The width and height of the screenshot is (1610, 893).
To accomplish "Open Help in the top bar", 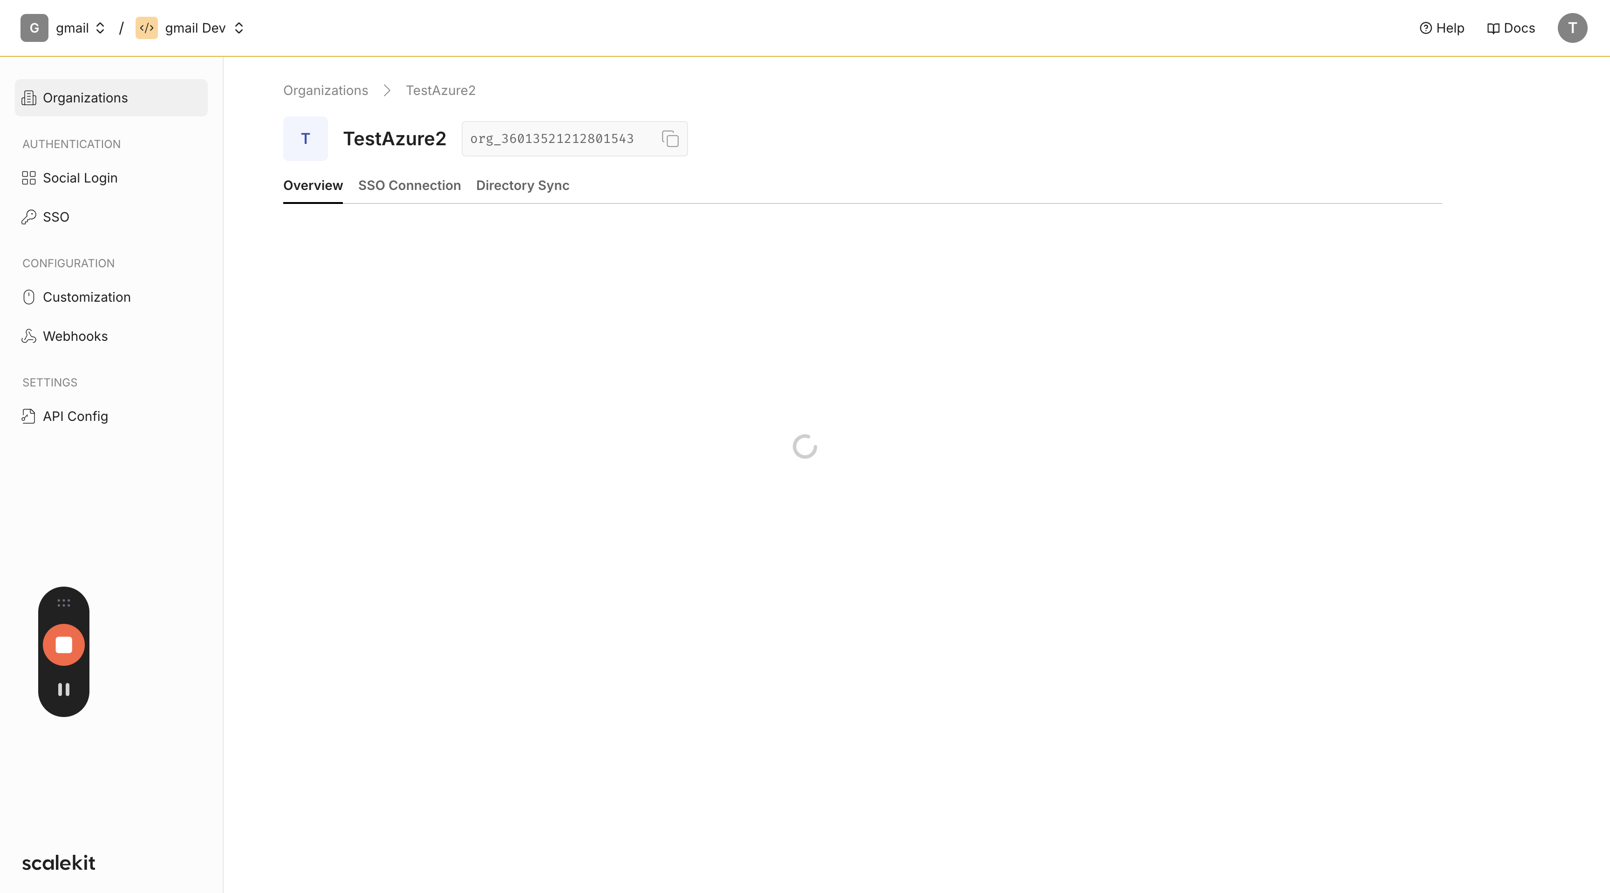I will (1442, 28).
